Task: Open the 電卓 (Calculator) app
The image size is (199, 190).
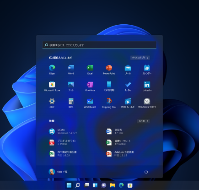Action: pyautogui.click(x=71, y=103)
